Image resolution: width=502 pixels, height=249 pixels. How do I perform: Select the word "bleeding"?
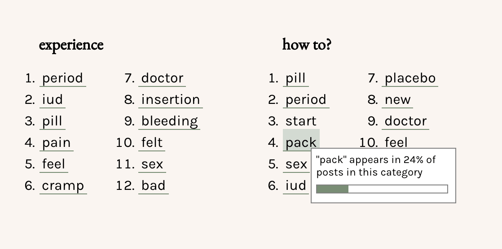pos(169,121)
